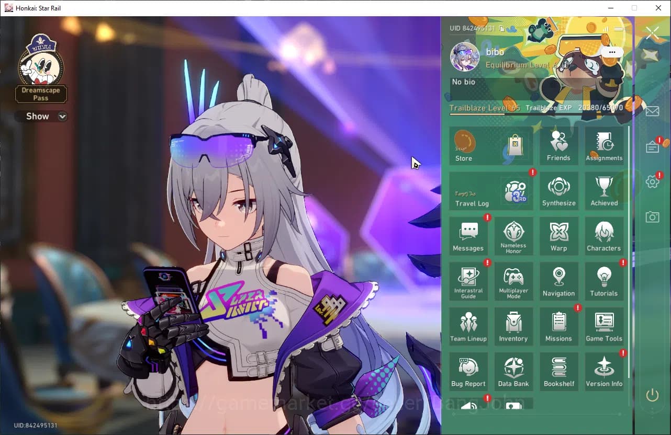Open the Warp menu

[559, 236]
